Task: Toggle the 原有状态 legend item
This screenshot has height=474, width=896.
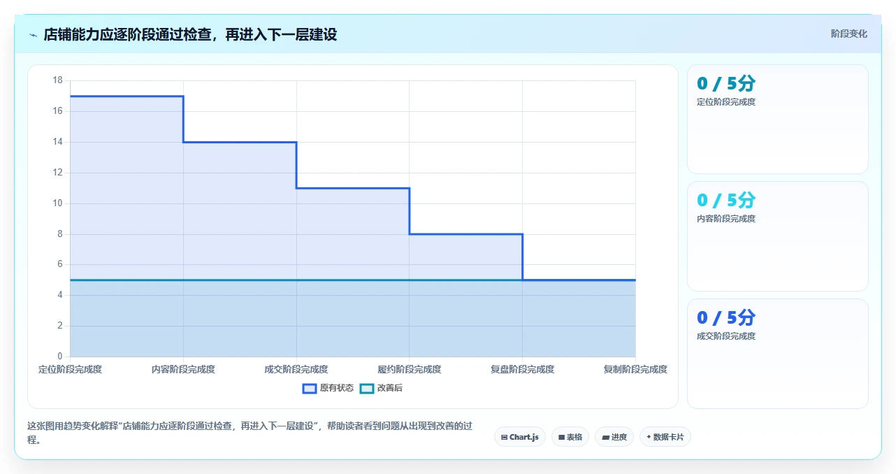Action: (x=328, y=388)
